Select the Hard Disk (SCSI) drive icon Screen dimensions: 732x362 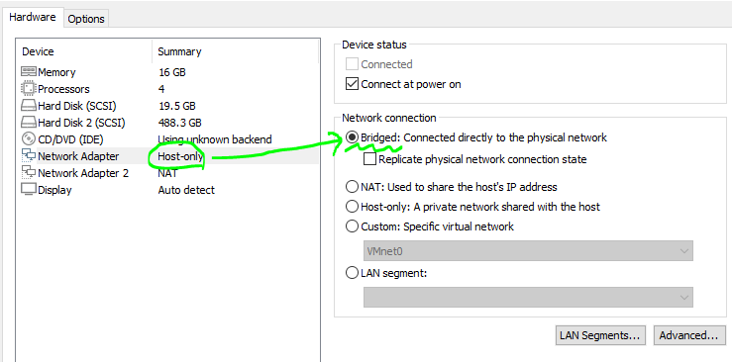point(29,106)
